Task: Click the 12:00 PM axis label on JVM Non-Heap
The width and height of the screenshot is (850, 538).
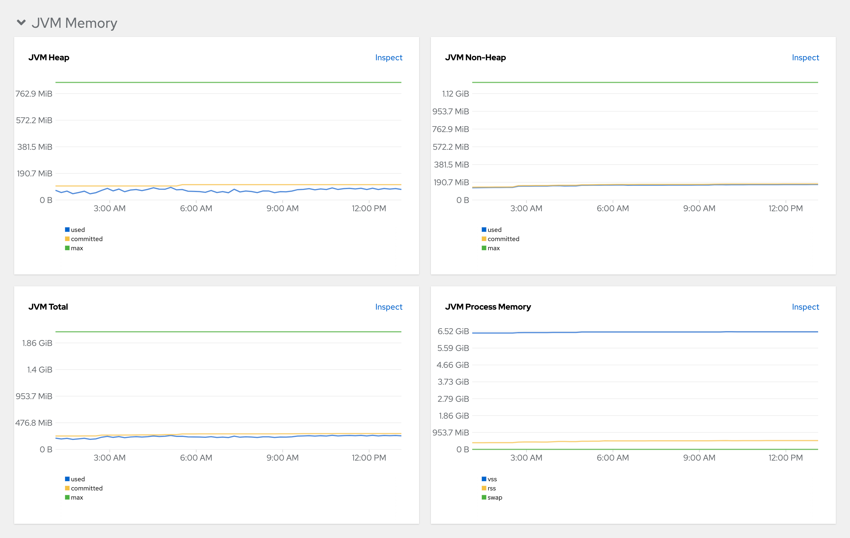Action: click(x=785, y=208)
